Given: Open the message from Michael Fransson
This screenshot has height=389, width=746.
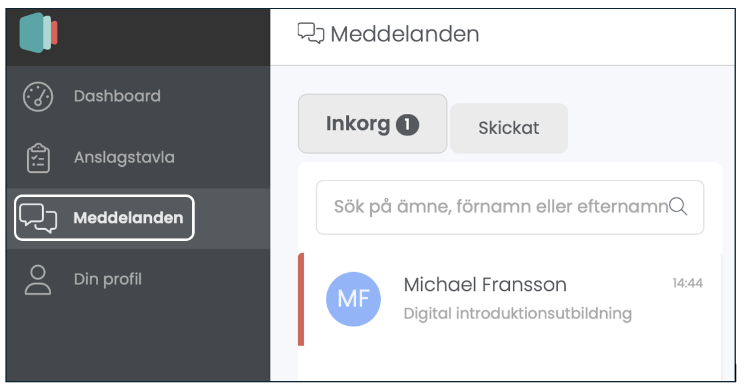Looking at the screenshot, I should click(510, 299).
